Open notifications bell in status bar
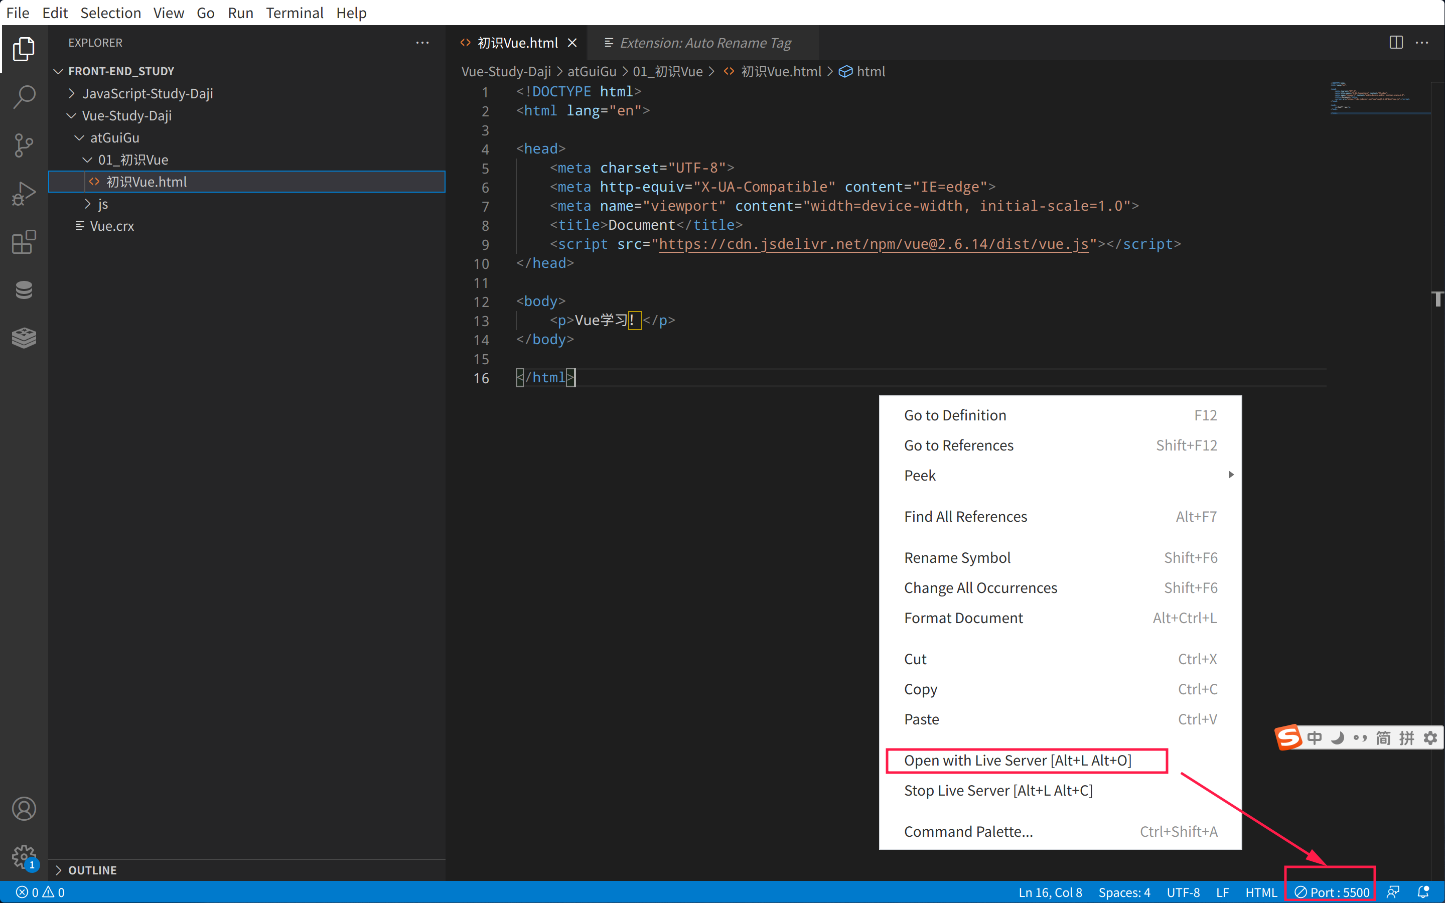 pyautogui.click(x=1423, y=892)
